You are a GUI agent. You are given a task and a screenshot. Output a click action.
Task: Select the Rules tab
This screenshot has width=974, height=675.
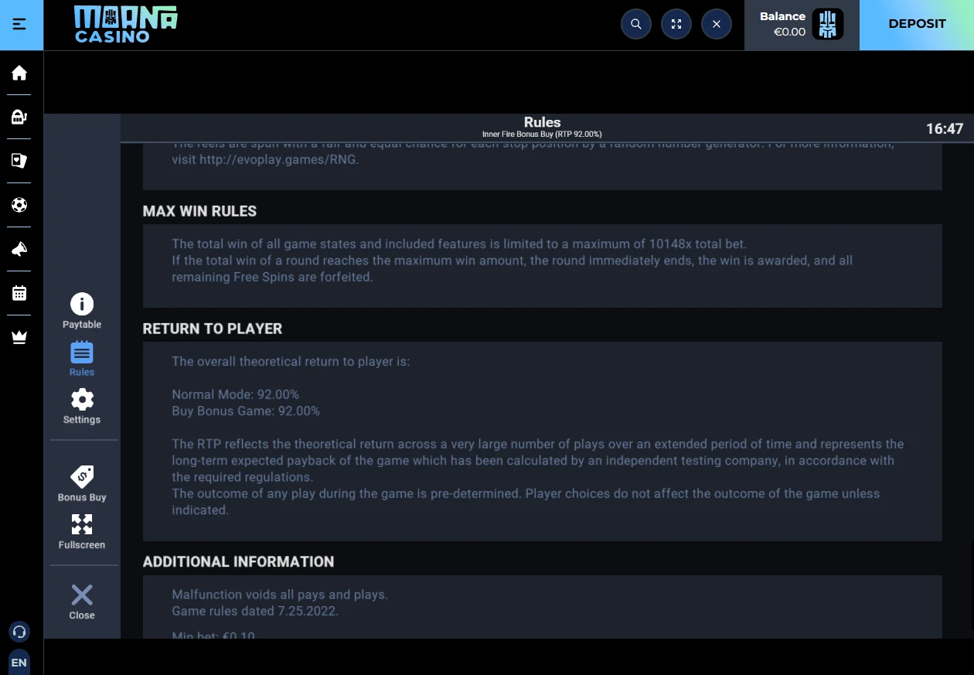(82, 359)
